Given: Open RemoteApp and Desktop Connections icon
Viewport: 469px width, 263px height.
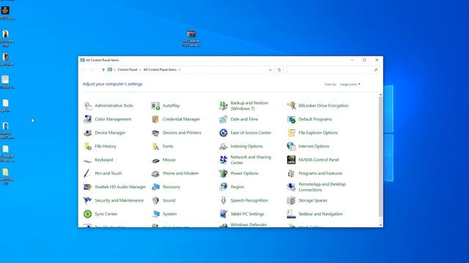Looking at the screenshot, I should [292, 187].
